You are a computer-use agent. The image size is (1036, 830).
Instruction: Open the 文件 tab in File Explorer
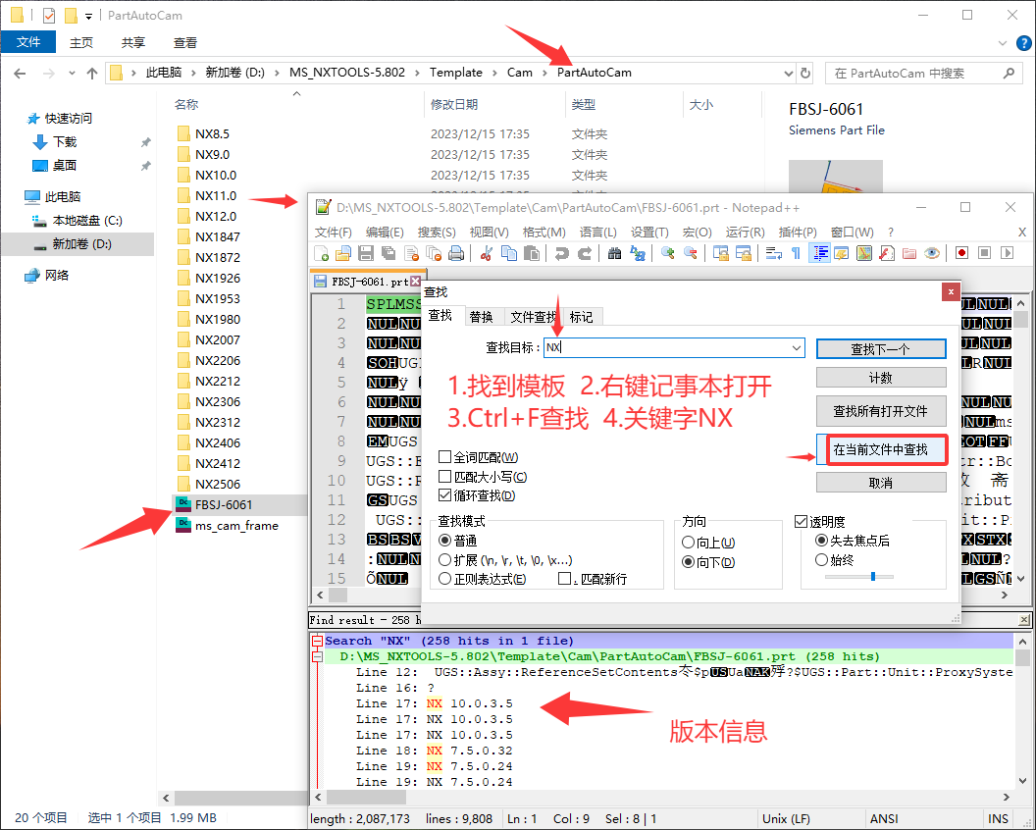click(28, 42)
